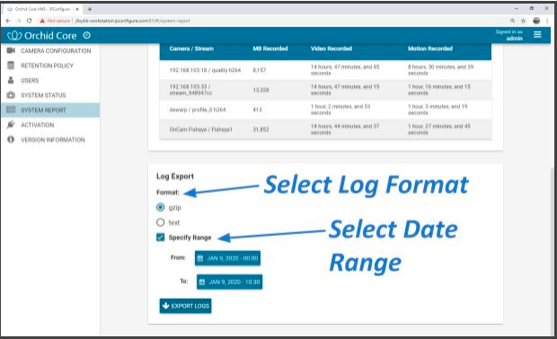The height and width of the screenshot is (339, 557).
Task: Open the hamburger menu in header
Action: (x=537, y=34)
